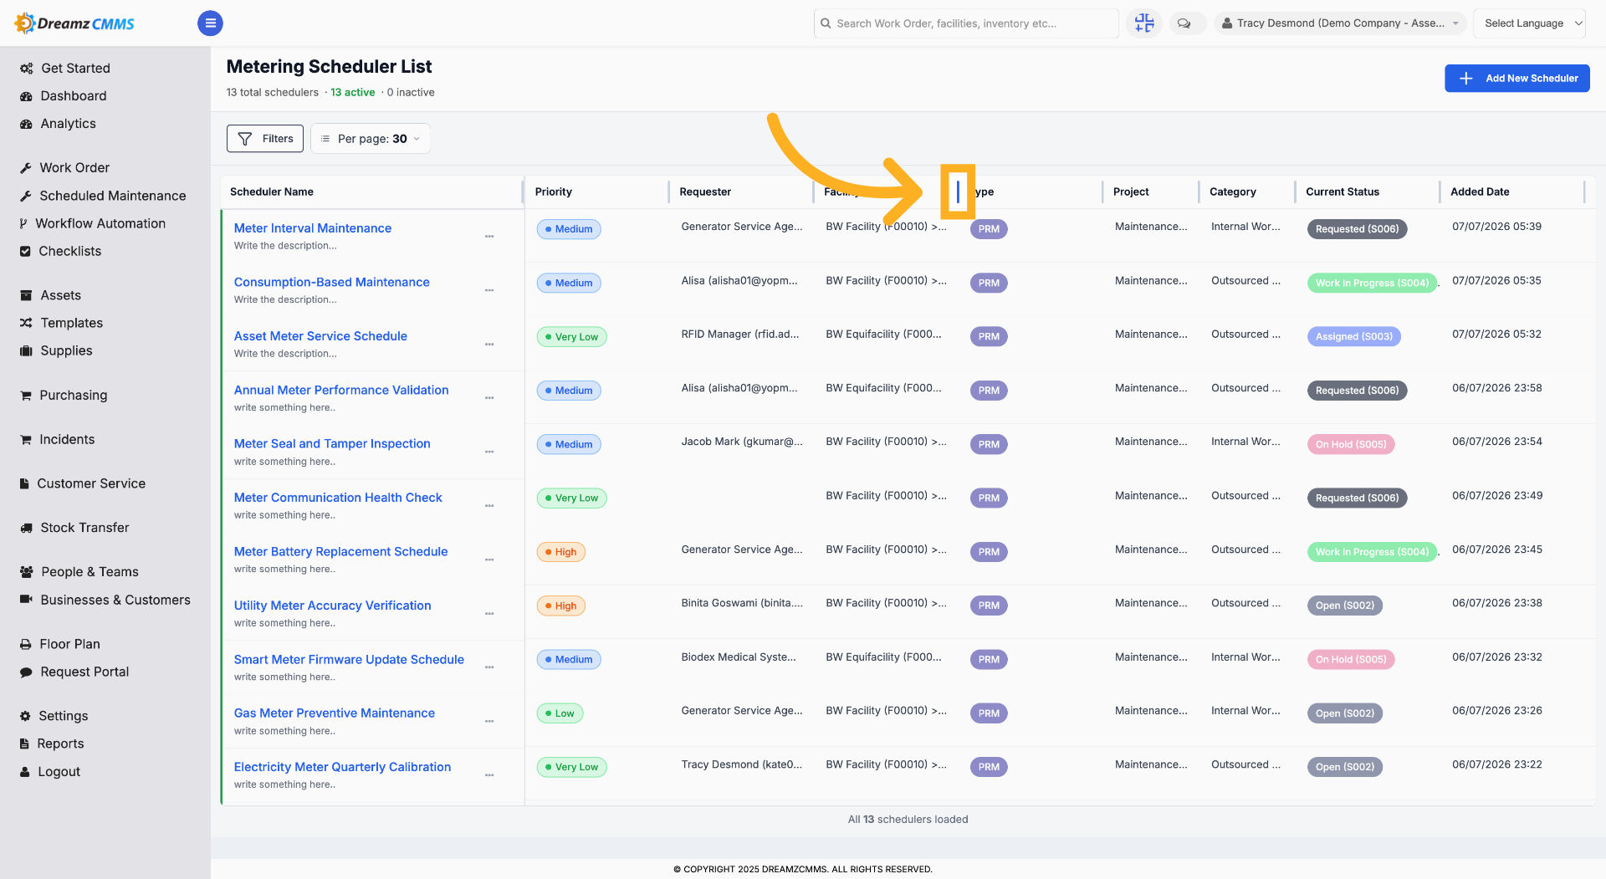Open Annual Meter Performance Validation link
The height and width of the screenshot is (879, 1606).
point(341,391)
